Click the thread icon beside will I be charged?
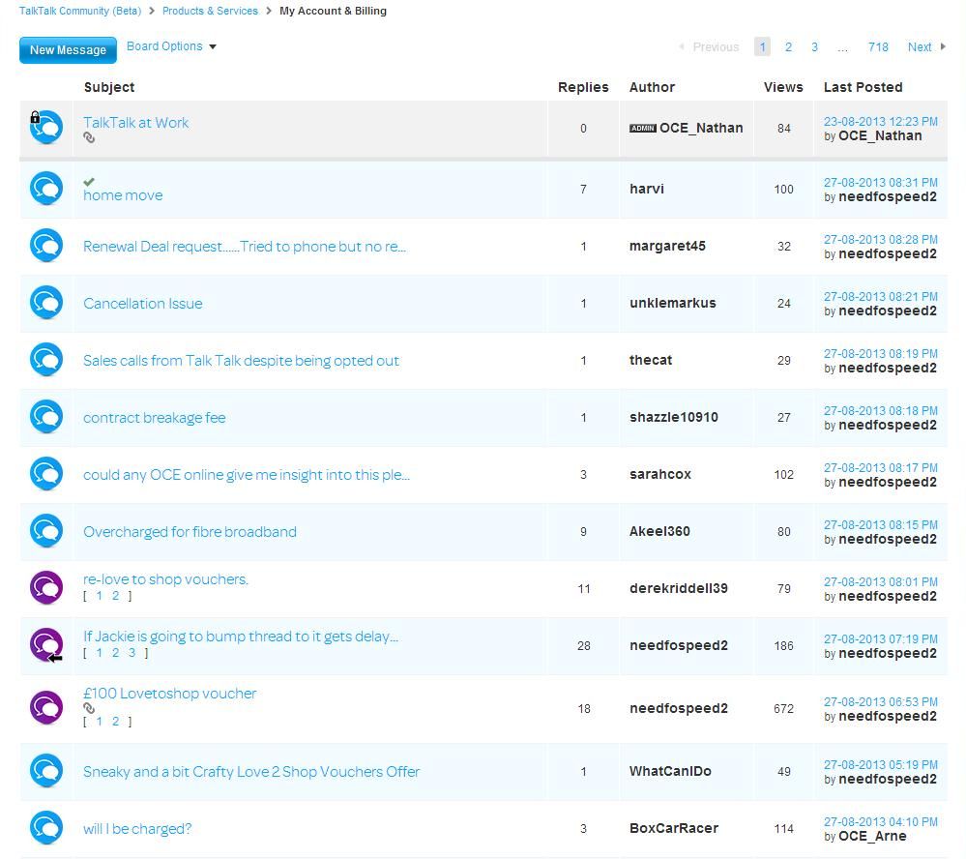The height and width of the screenshot is (859, 966). click(x=46, y=828)
